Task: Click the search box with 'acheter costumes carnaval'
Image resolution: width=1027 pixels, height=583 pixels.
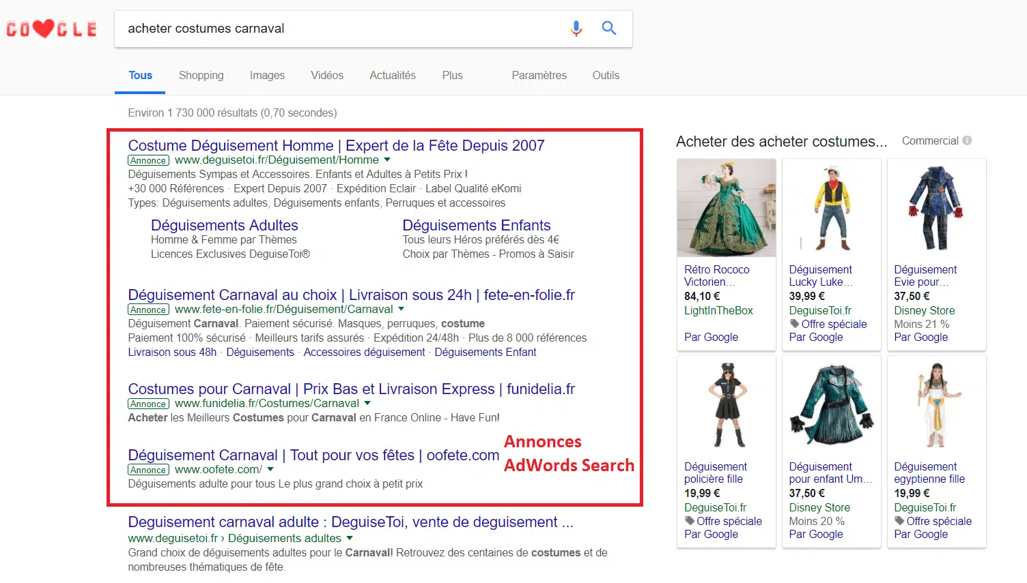Action: click(341, 29)
